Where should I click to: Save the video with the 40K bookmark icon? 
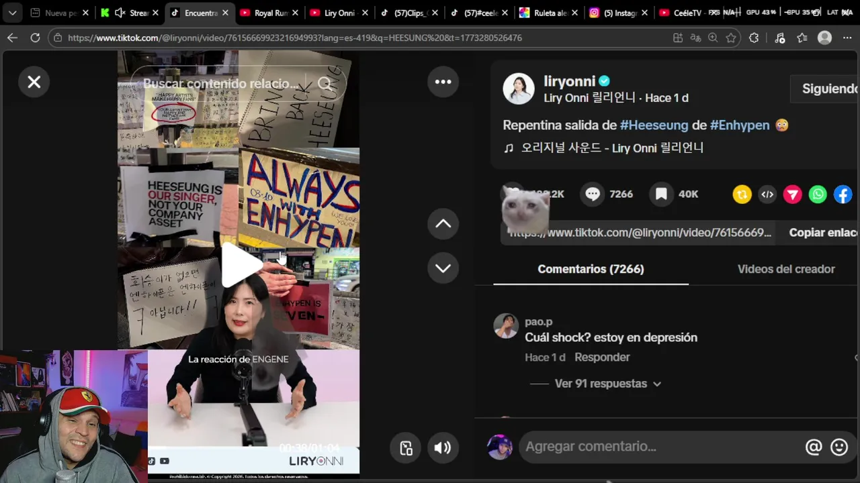[x=661, y=194]
